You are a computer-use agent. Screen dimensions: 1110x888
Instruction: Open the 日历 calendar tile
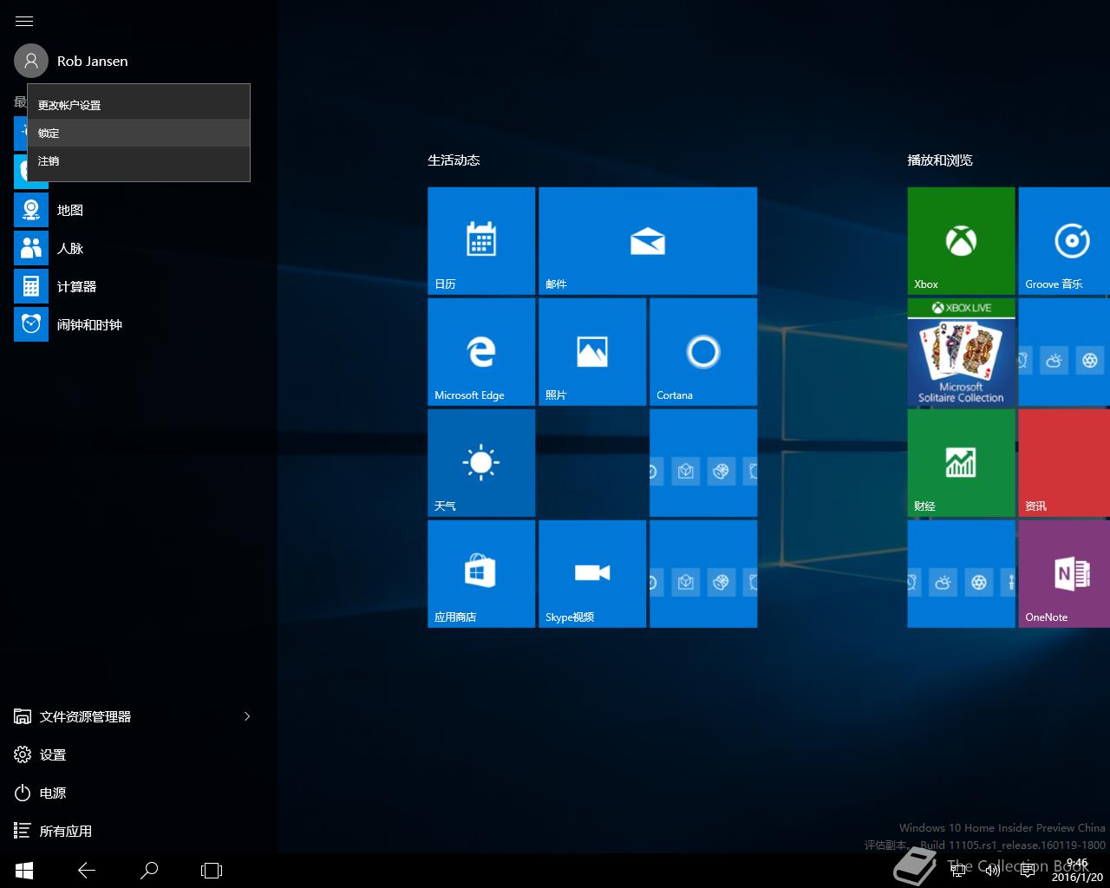pos(481,241)
